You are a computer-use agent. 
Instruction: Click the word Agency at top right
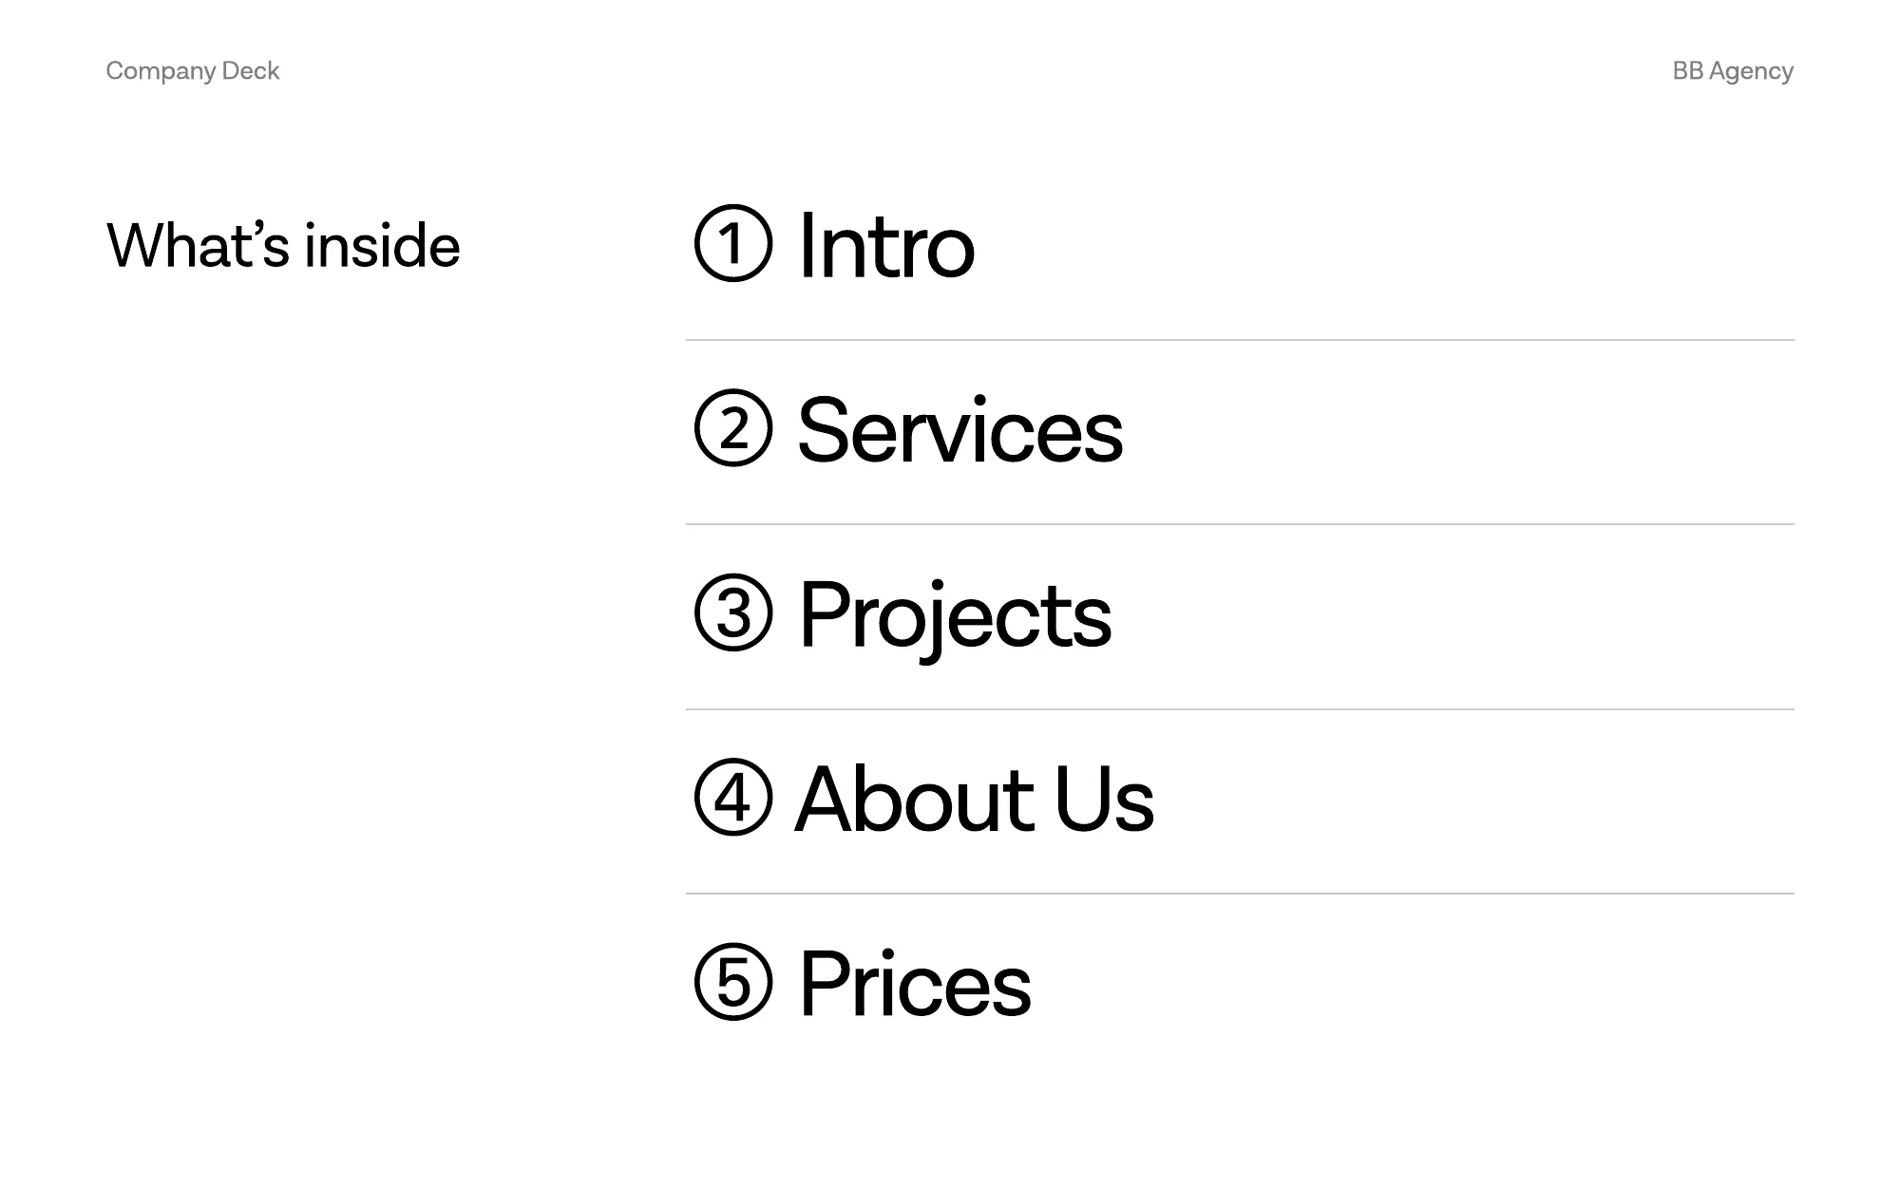[1751, 72]
